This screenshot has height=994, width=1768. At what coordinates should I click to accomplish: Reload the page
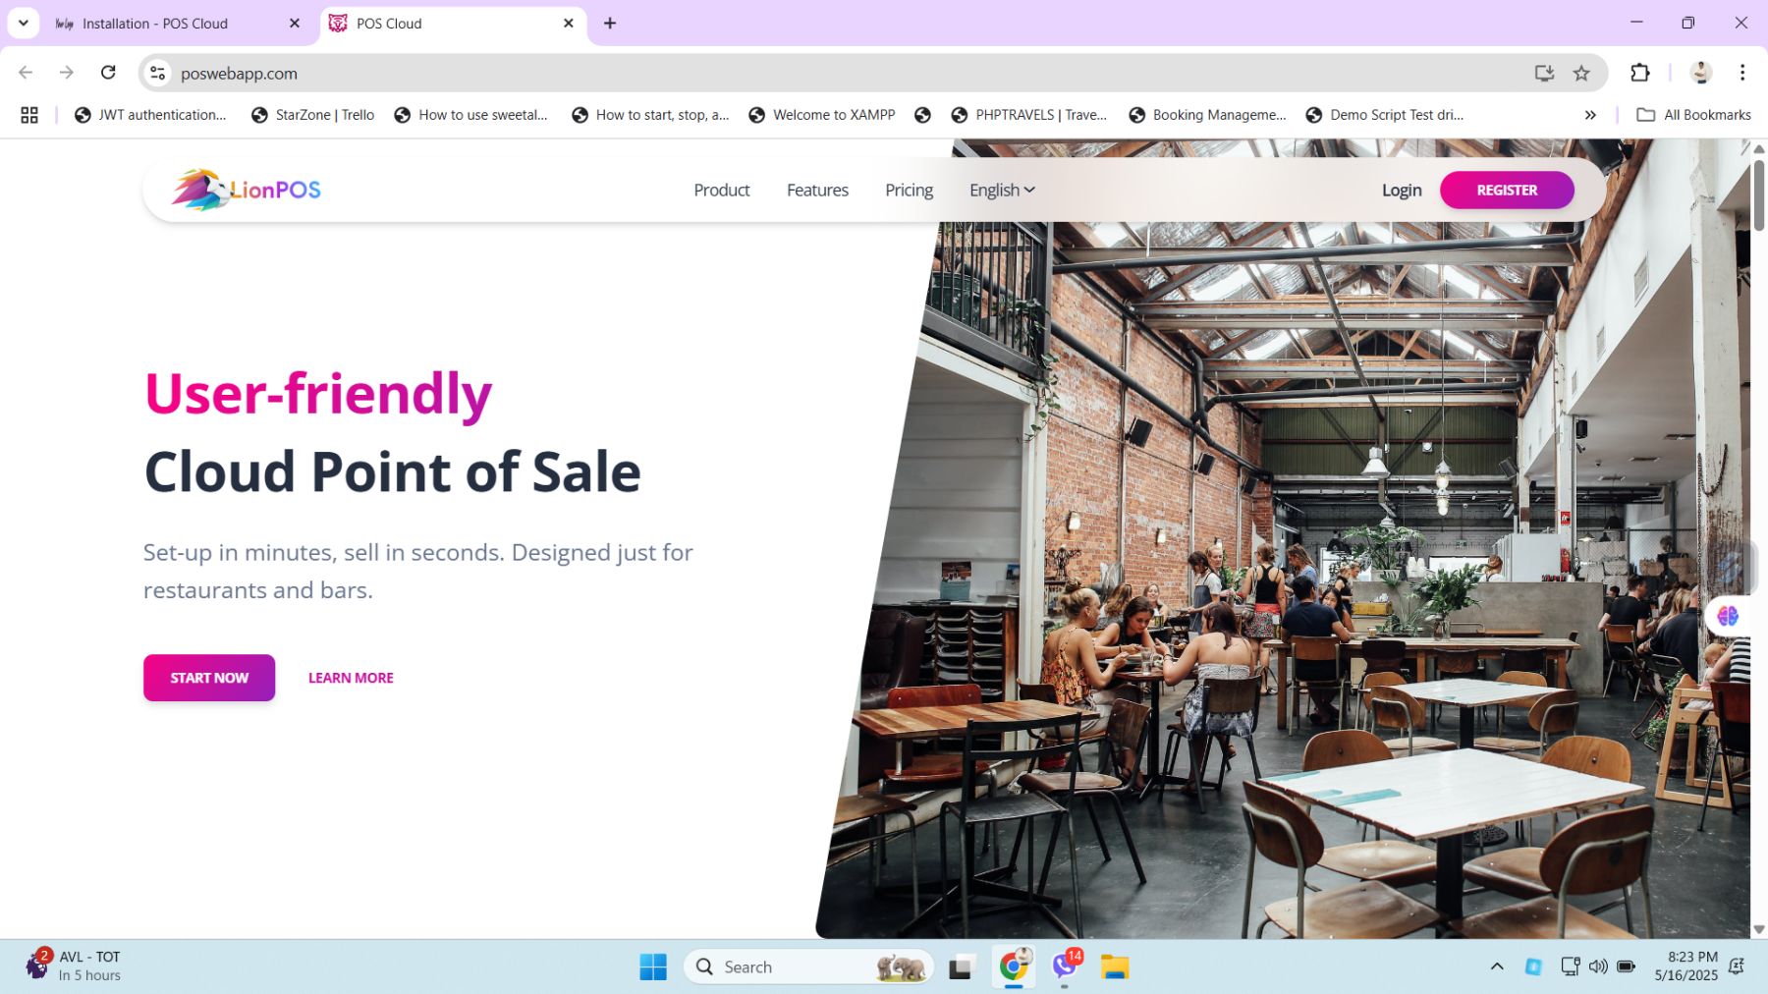click(108, 73)
